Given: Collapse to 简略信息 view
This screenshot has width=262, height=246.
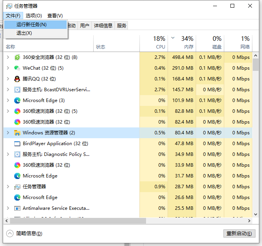Looking at the screenshot, I should coord(25,234).
